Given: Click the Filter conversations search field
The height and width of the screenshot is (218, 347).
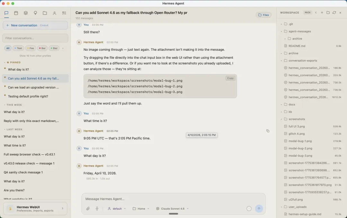Looking at the screenshot, I should (x=35, y=38).
